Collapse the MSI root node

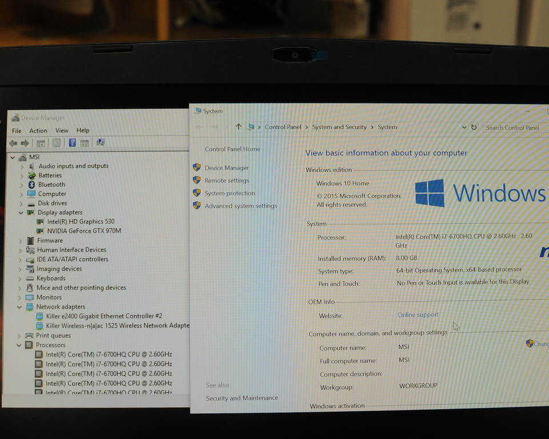click(x=13, y=158)
